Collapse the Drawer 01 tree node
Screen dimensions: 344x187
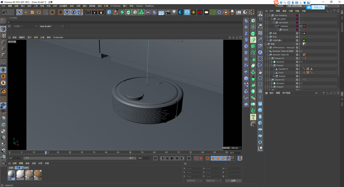point(270,58)
